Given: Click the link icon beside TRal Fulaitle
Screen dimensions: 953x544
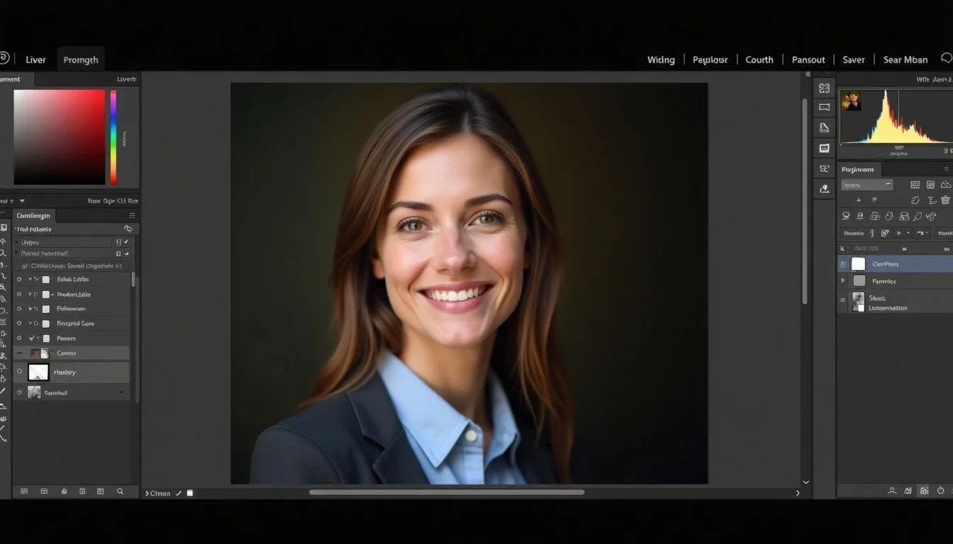Looking at the screenshot, I should pos(128,229).
